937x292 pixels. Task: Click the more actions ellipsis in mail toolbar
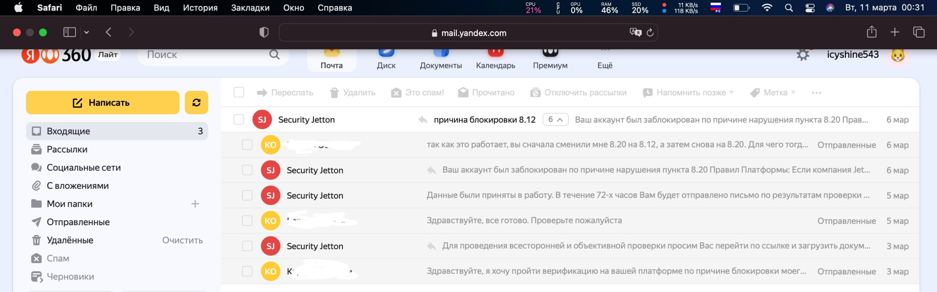click(816, 93)
